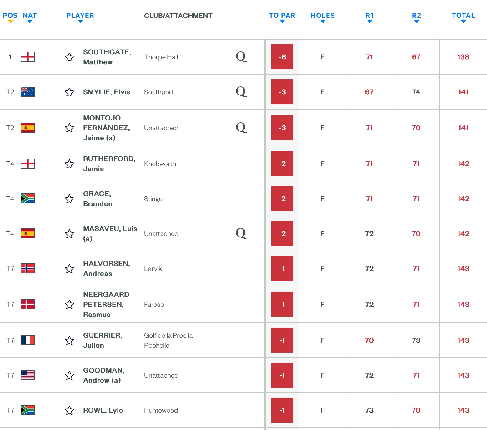Star Jamie Rutherford as a favorite
The image size is (487, 430).
click(69, 164)
